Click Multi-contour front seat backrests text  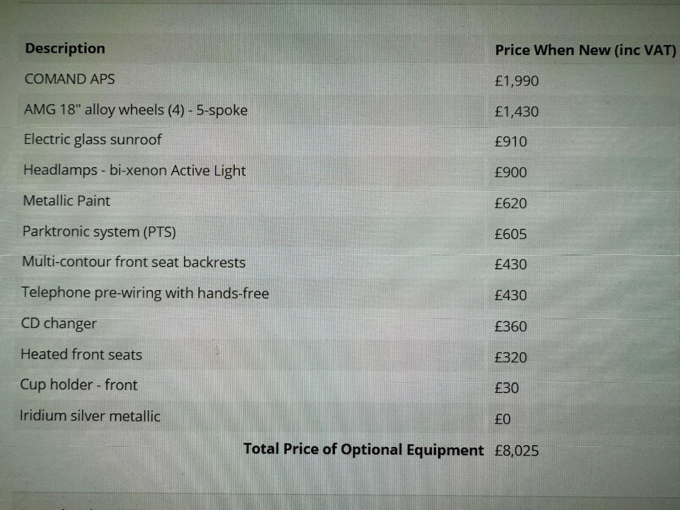point(134,262)
